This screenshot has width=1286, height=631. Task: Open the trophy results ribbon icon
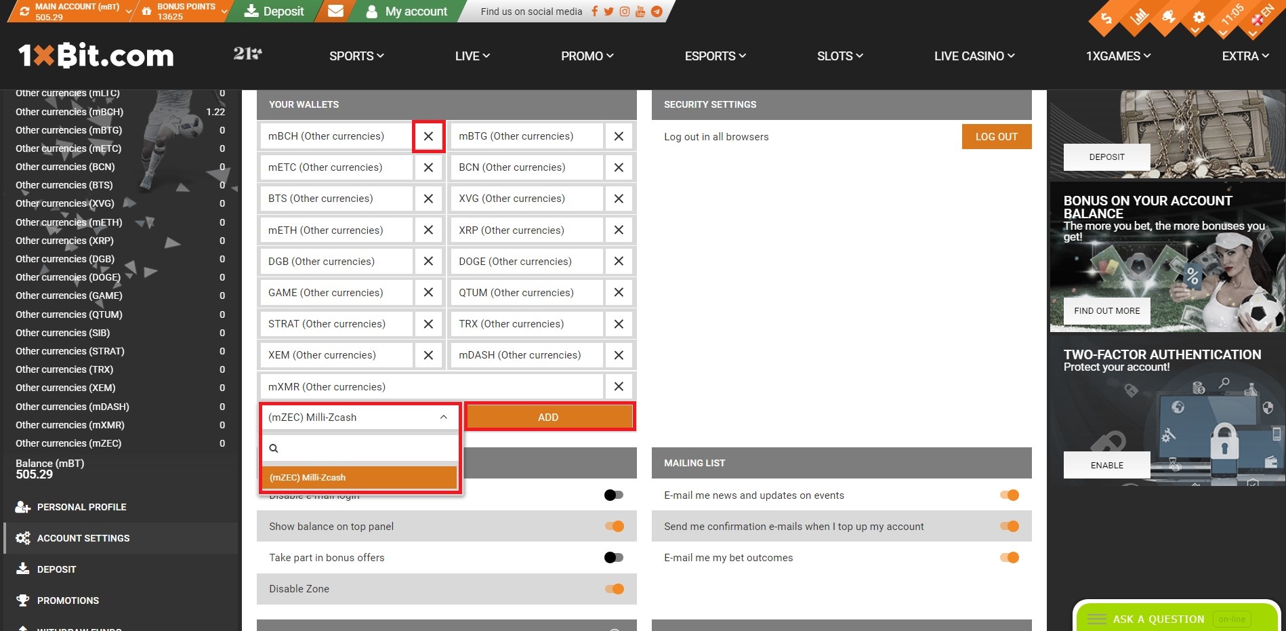click(x=1169, y=16)
